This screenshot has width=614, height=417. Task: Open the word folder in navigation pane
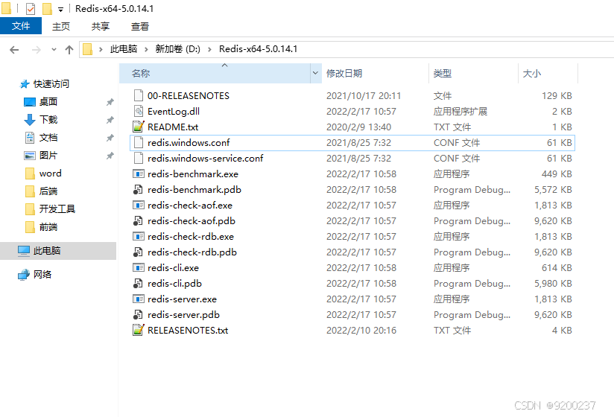pos(50,174)
